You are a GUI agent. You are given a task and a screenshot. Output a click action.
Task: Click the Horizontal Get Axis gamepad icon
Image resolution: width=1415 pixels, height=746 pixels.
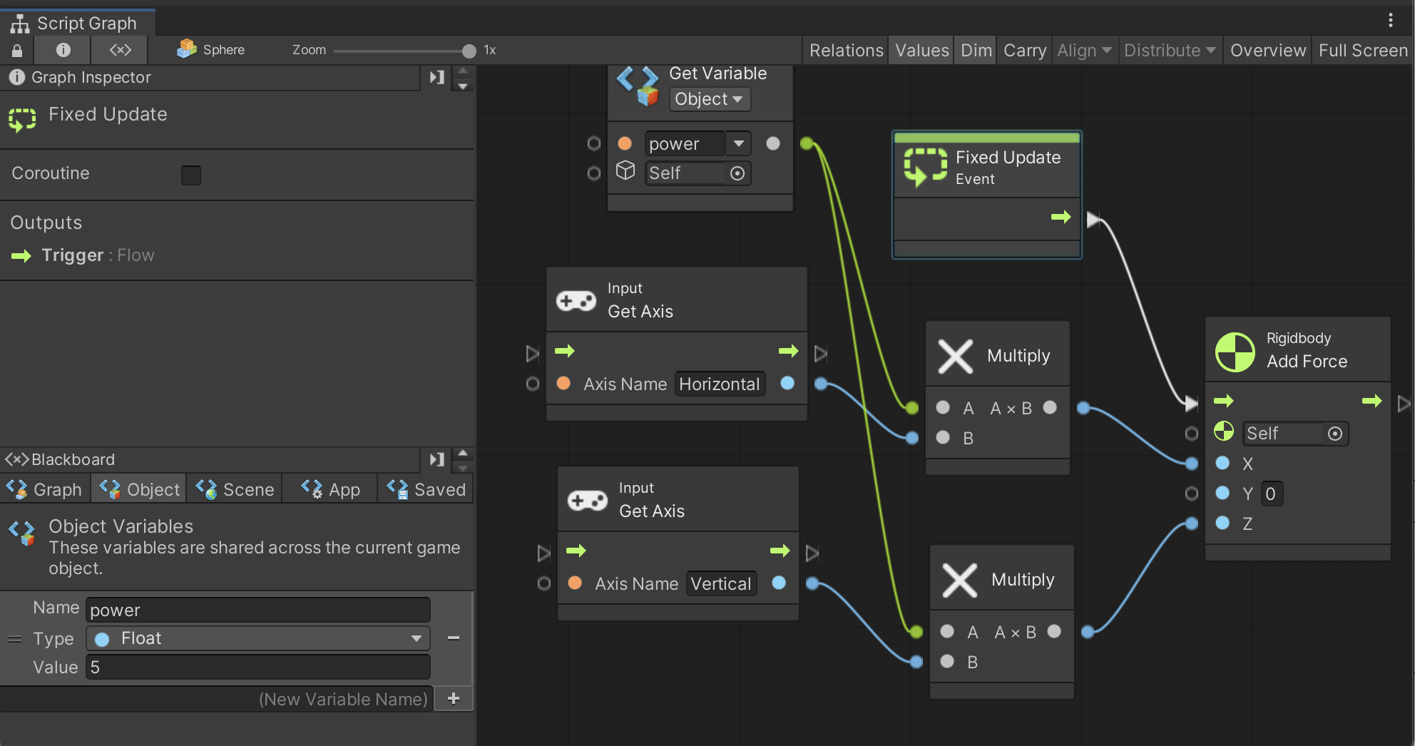[x=576, y=301]
